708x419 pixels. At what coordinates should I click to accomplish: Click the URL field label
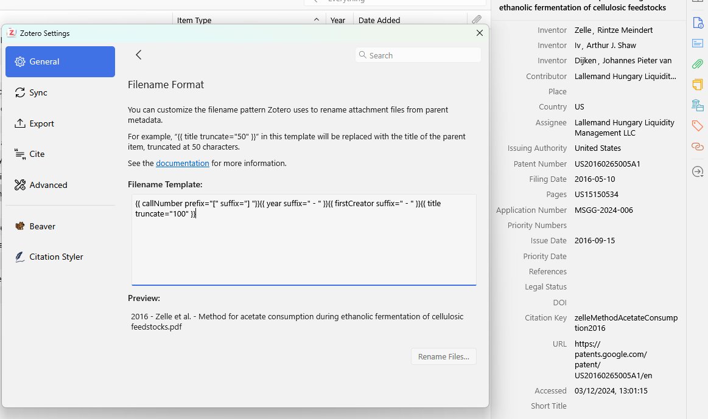tap(559, 344)
